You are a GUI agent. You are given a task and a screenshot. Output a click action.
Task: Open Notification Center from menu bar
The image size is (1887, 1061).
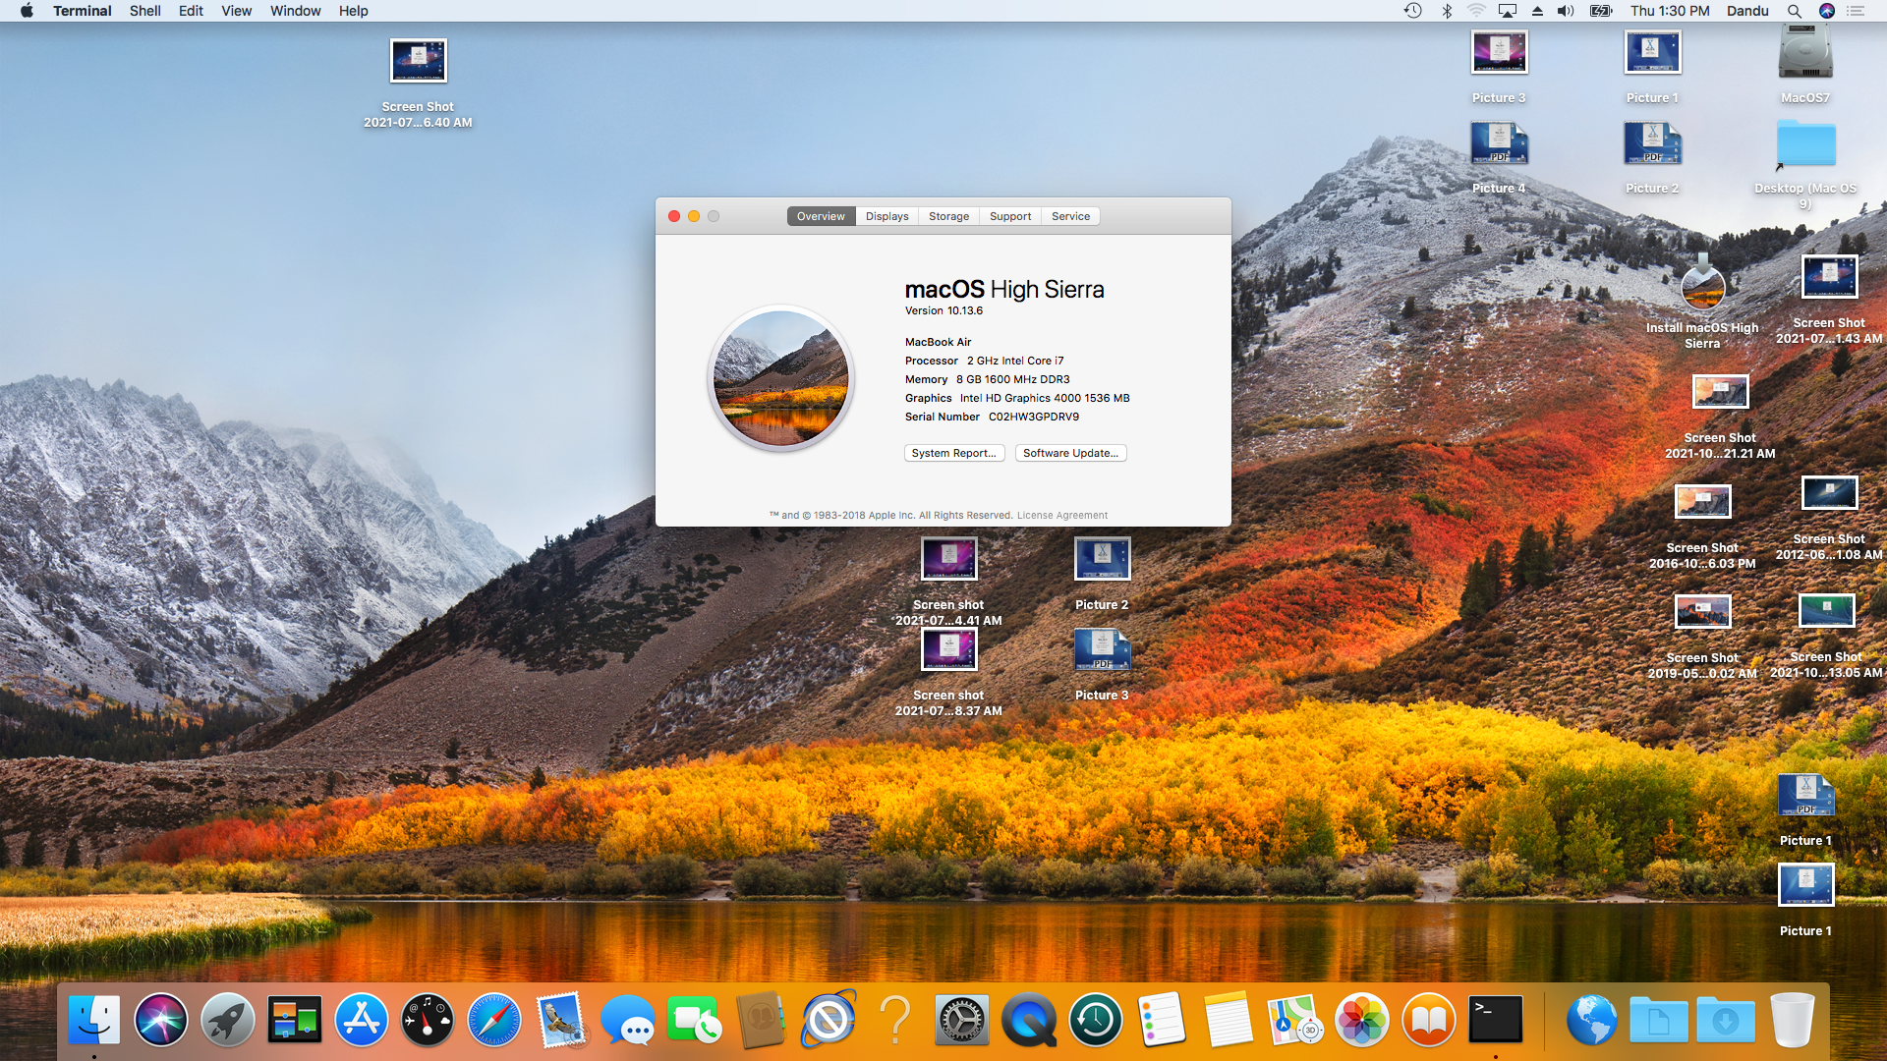1856,11
